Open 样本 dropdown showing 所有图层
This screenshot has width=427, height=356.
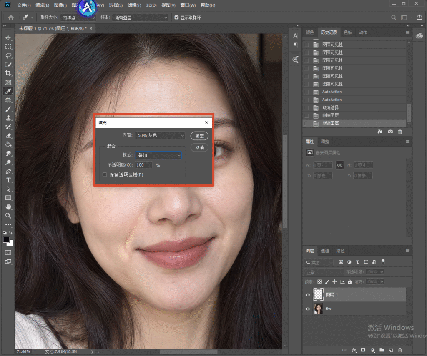[x=140, y=17]
